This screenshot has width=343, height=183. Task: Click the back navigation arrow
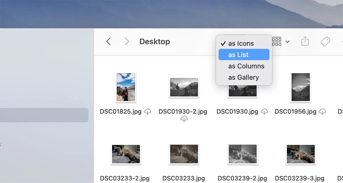coord(108,41)
